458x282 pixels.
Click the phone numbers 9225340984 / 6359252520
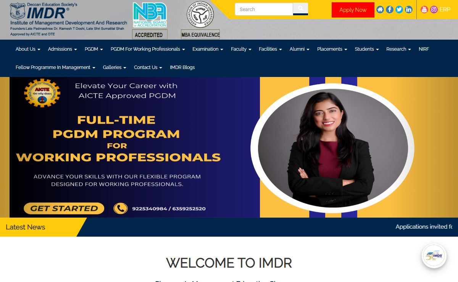point(169,209)
